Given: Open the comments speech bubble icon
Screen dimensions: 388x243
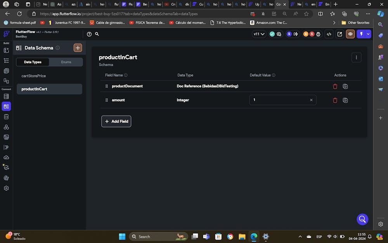Looking at the screenshot, I should point(279,34).
